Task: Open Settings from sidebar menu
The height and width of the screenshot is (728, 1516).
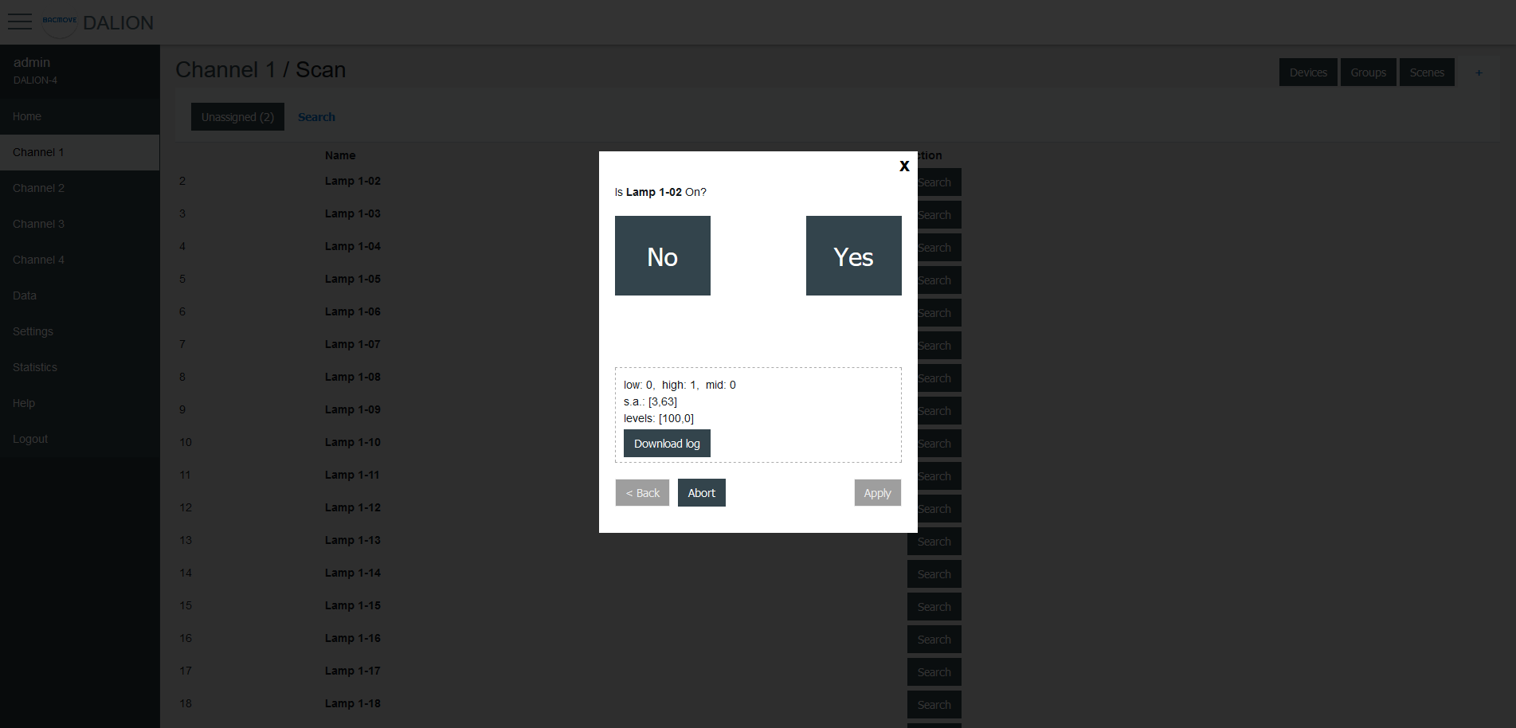Action: click(33, 331)
